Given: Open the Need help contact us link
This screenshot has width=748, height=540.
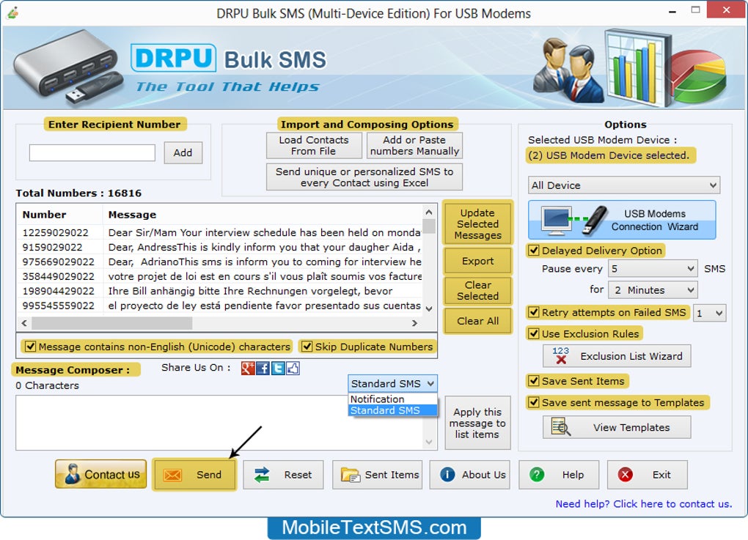Looking at the screenshot, I should click(644, 504).
